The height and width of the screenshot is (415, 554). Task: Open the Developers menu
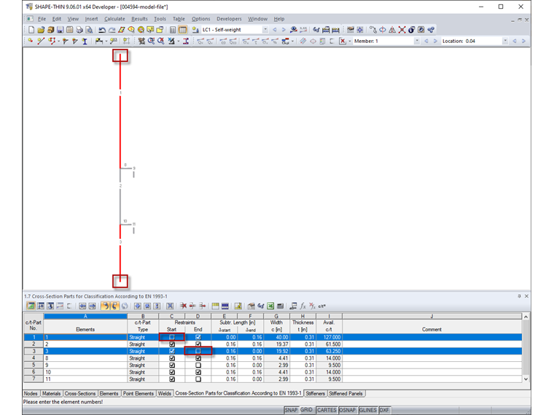pos(229,19)
